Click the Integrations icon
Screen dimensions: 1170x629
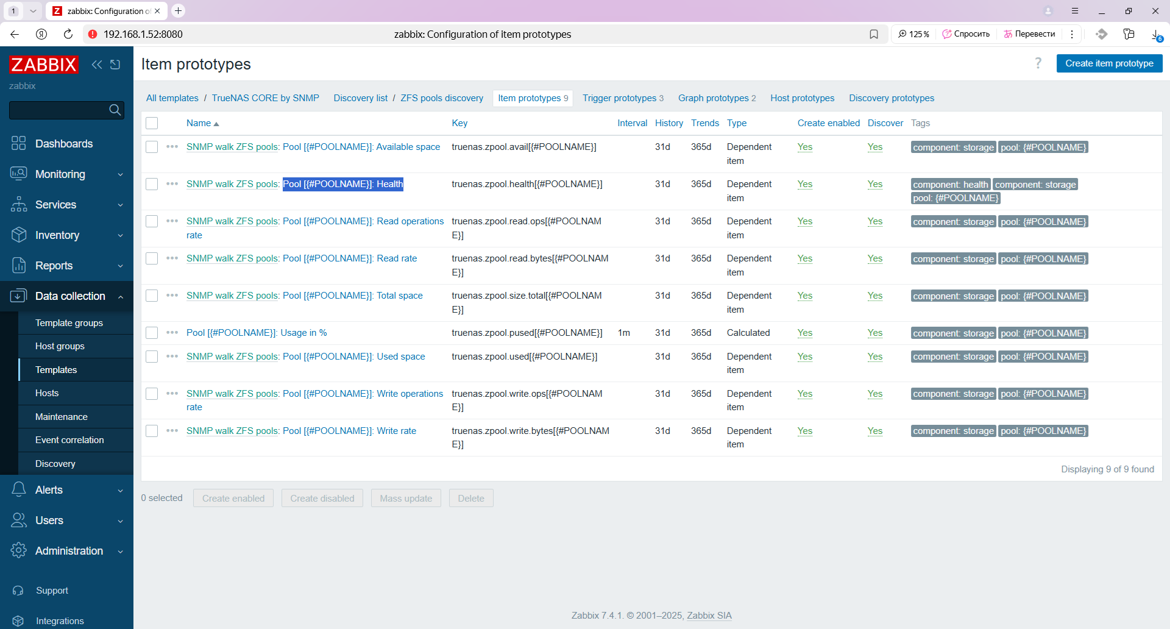(x=18, y=621)
